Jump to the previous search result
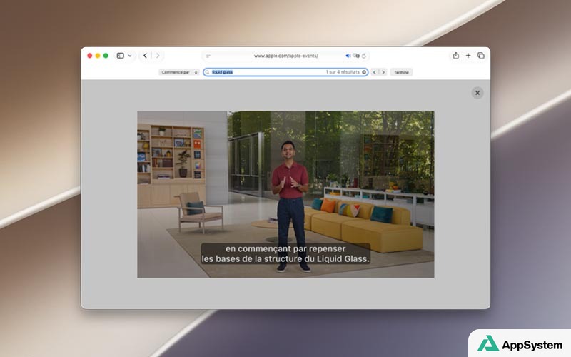This screenshot has width=571, height=357. (x=374, y=72)
